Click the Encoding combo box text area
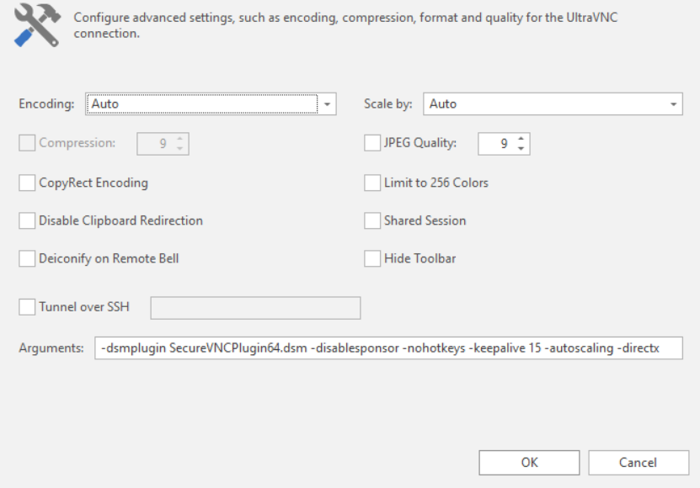Image resolution: width=700 pixels, height=488 pixels. click(x=200, y=104)
